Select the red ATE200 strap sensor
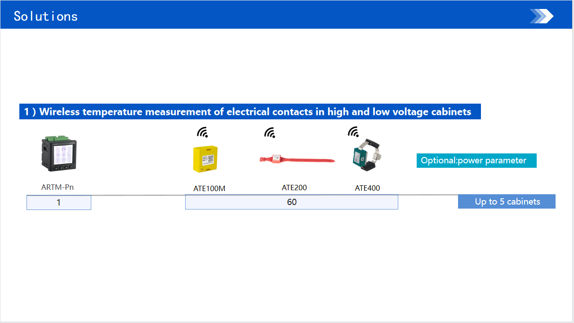The image size is (574, 323). pos(297,159)
